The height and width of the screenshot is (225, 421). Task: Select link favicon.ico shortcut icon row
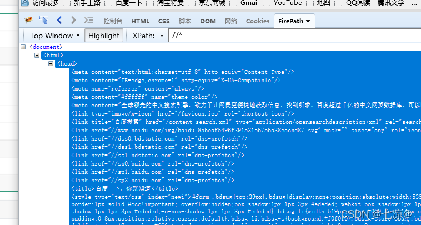tap(183, 113)
